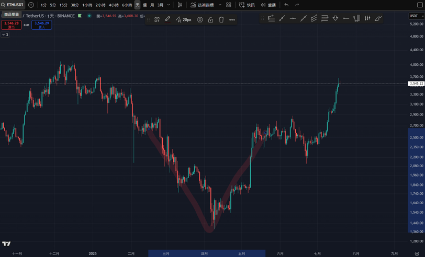
Task: Click the undo arrow
Action: coord(286,5)
